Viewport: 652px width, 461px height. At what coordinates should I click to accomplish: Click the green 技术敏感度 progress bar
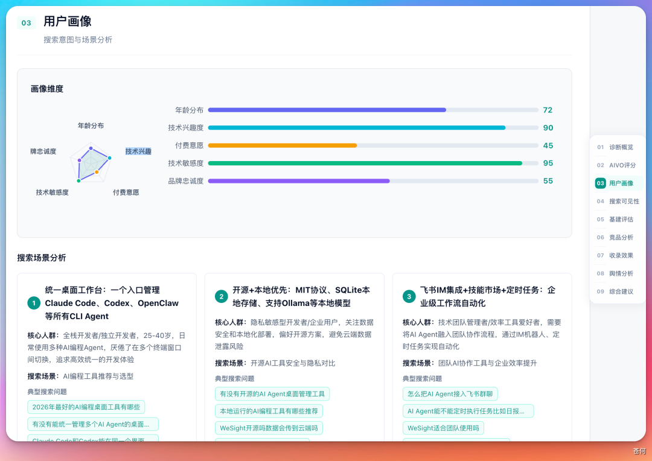[373, 164]
